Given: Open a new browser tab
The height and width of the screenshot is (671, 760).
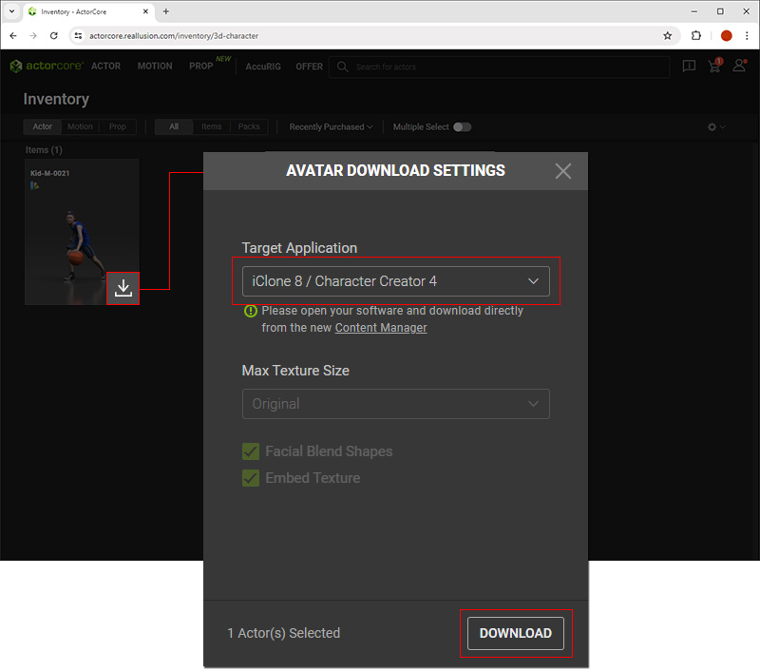Looking at the screenshot, I should [165, 11].
